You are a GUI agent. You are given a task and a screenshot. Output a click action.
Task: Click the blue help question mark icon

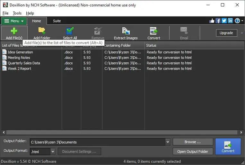(237, 21)
